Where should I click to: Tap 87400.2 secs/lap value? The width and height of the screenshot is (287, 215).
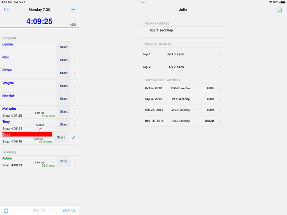[180, 88]
